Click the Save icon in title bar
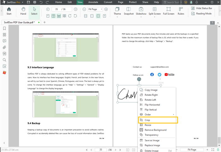 (x=28, y=2)
